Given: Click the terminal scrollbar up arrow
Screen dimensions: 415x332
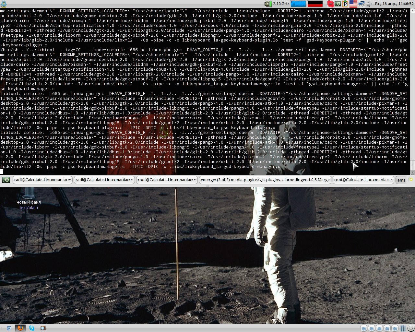Looking at the screenshot, I should (x=412, y=11).
